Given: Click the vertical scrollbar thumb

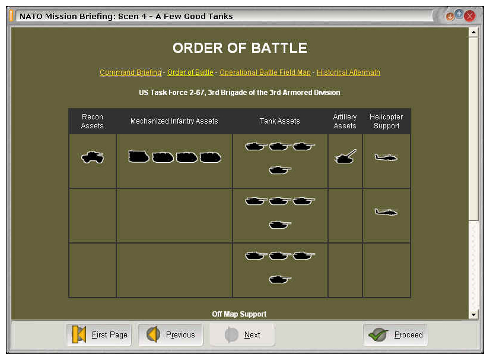Looking at the screenshot, I should (x=474, y=129).
